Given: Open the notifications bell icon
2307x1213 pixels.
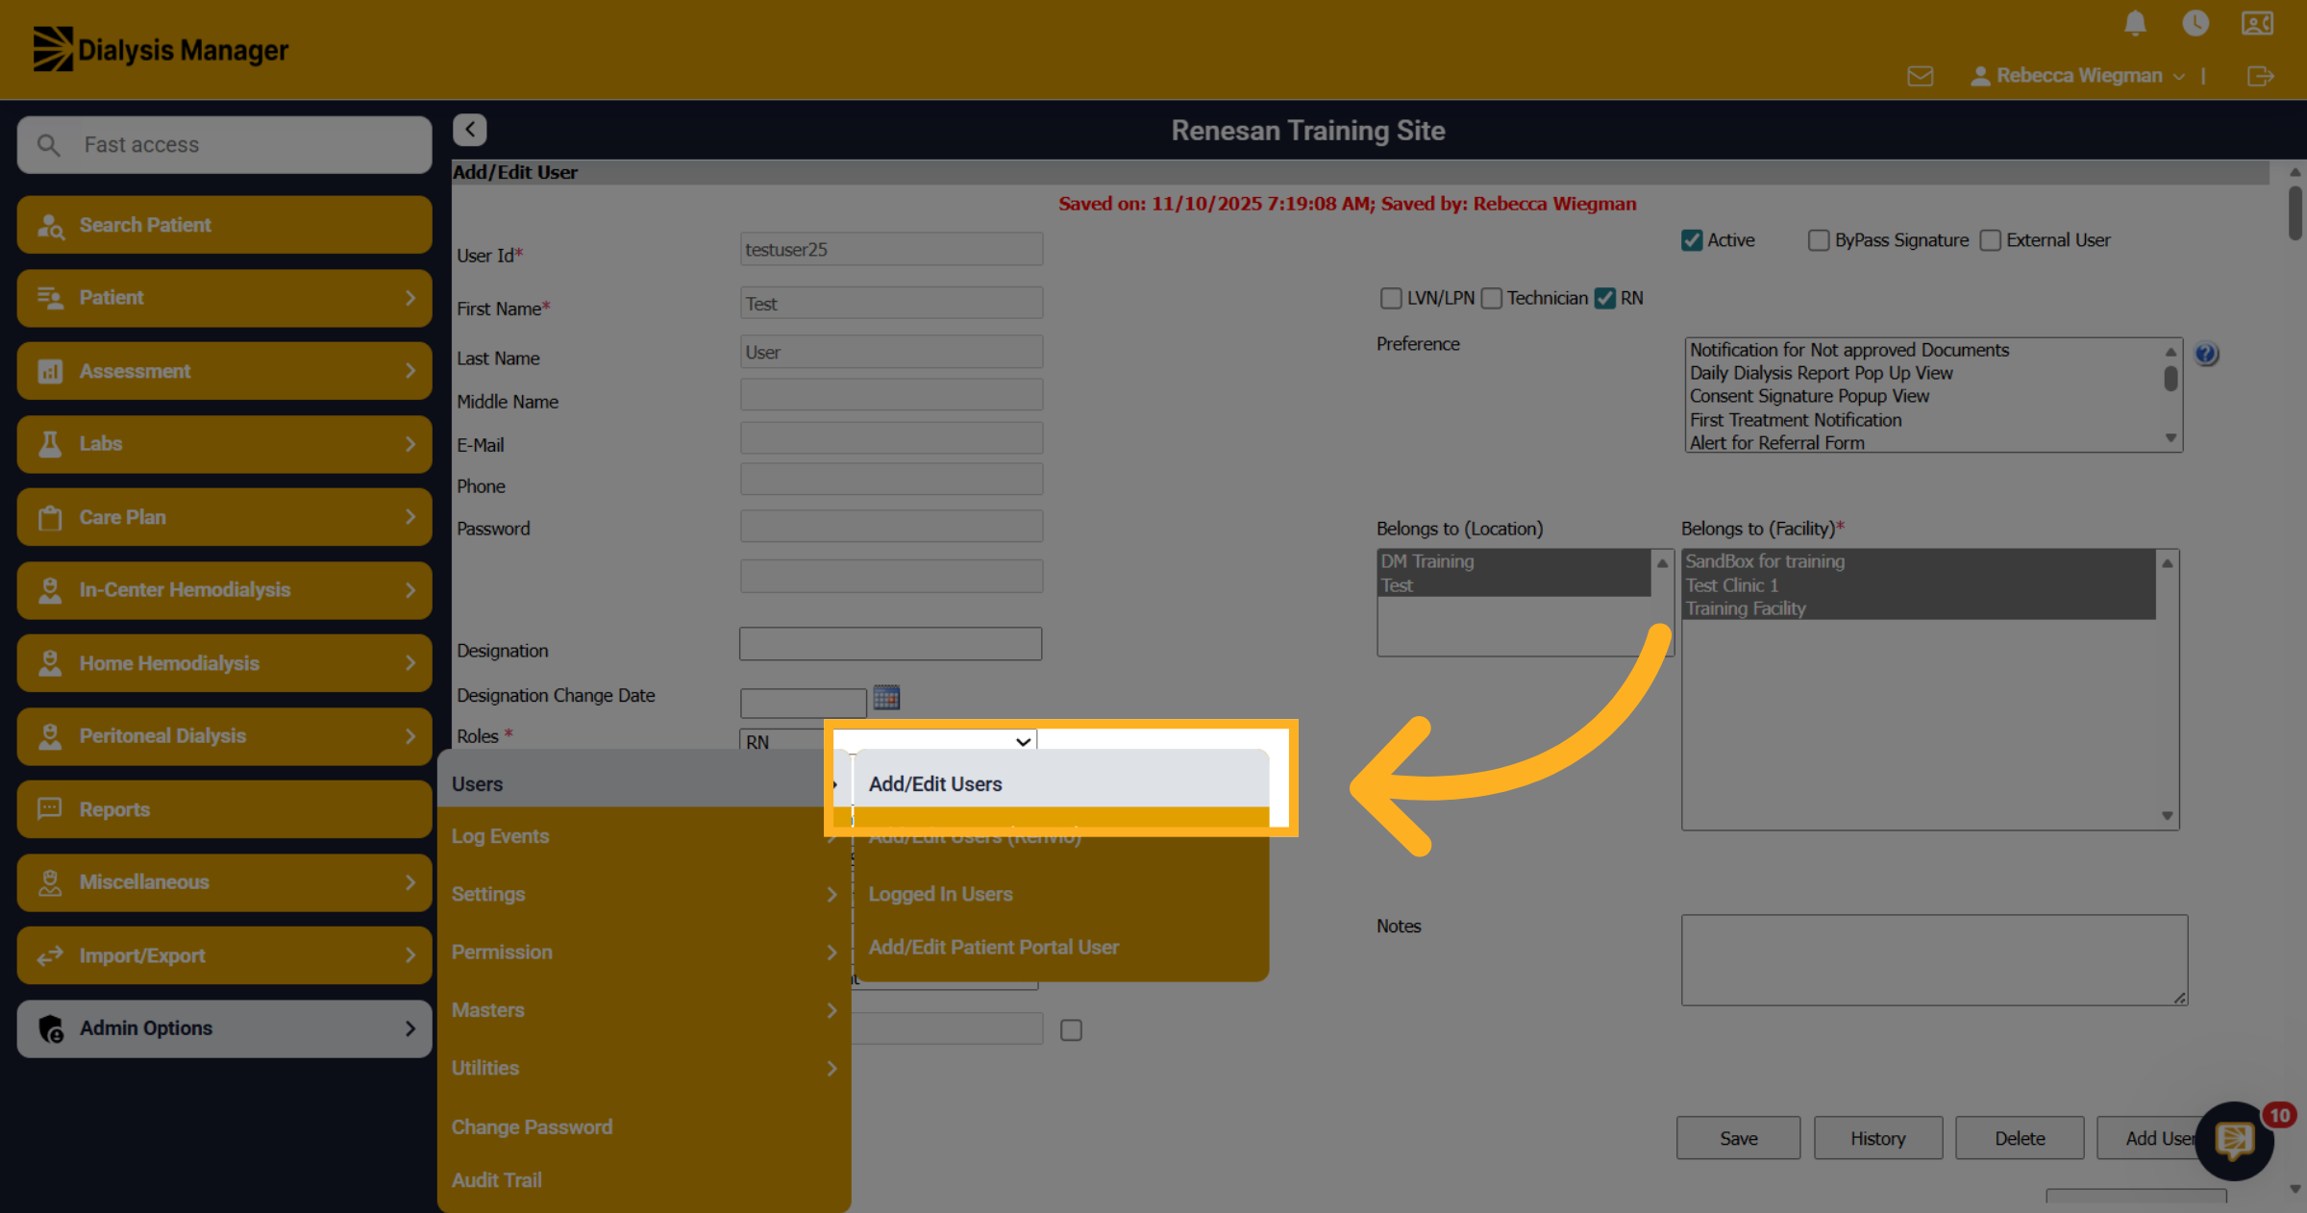Looking at the screenshot, I should (2135, 22).
